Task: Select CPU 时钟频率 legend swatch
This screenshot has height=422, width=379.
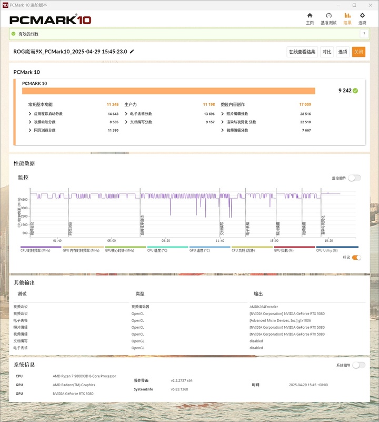Action: tap(41, 247)
